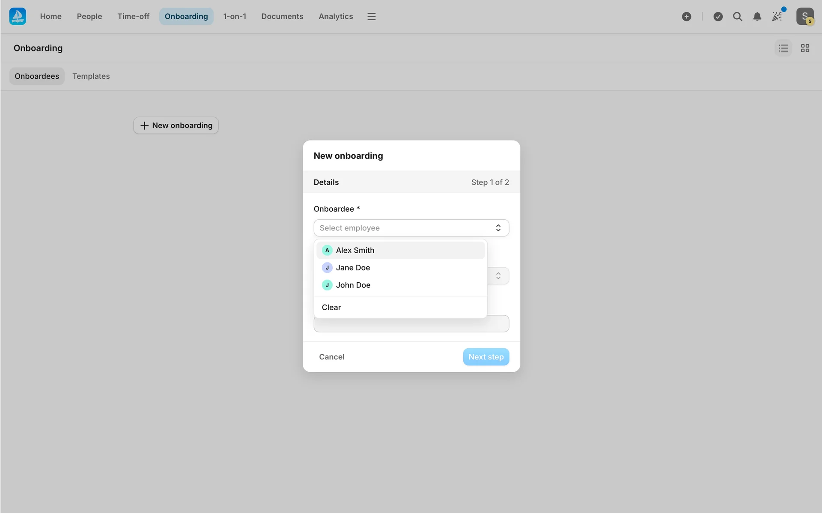The width and height of the screenshot is (822, 514).
Task: Click the Select employee combo box
Action: [x=411, y=228]
